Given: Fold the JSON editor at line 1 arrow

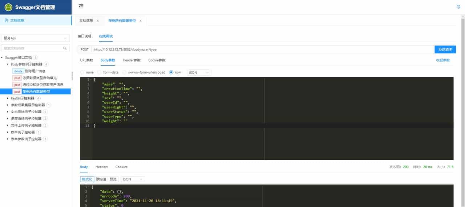Looking at the screenshot, I should [90, 80].
